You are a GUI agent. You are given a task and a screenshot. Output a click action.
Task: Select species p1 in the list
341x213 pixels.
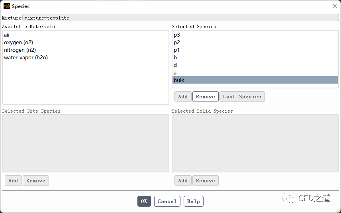point(177,50)
